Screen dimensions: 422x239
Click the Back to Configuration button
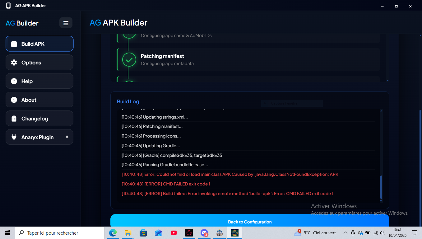250,222
